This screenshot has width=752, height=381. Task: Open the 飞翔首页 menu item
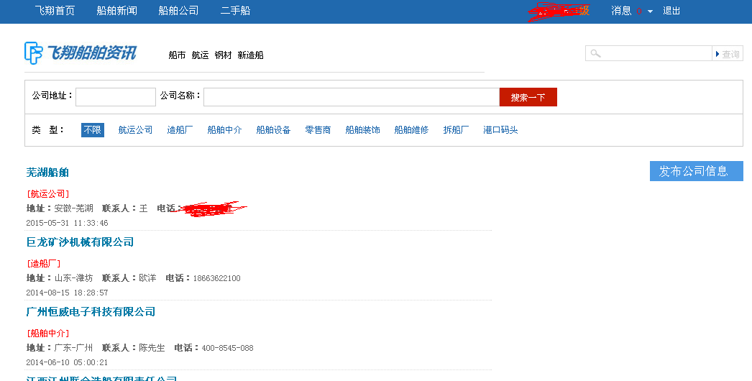(55, 11)
